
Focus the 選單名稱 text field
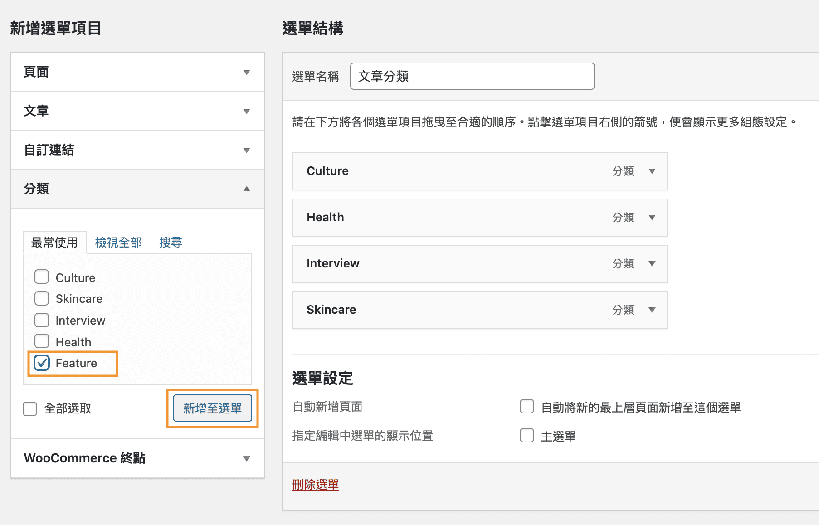[x=472, y=76]
